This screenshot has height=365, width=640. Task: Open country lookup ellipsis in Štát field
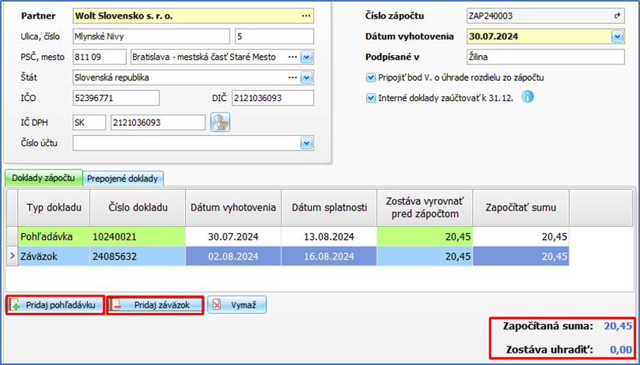tap(292, 78)
